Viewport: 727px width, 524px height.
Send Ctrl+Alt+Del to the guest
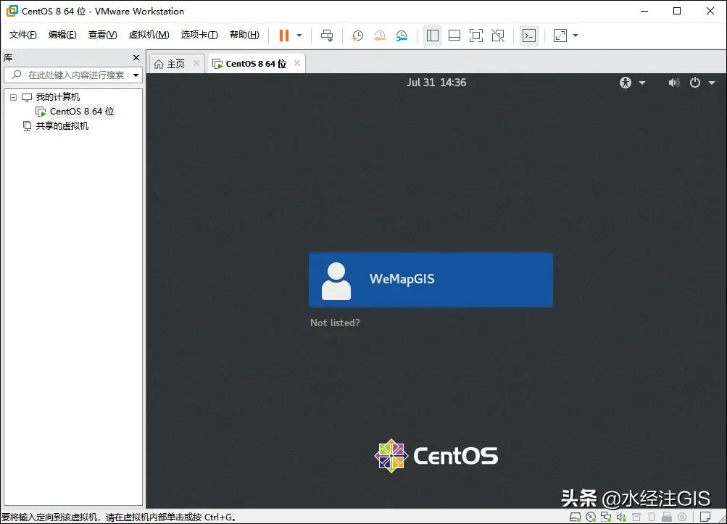(x=326, y=35)
